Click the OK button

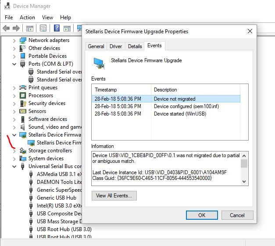click(x=202, y=215)
